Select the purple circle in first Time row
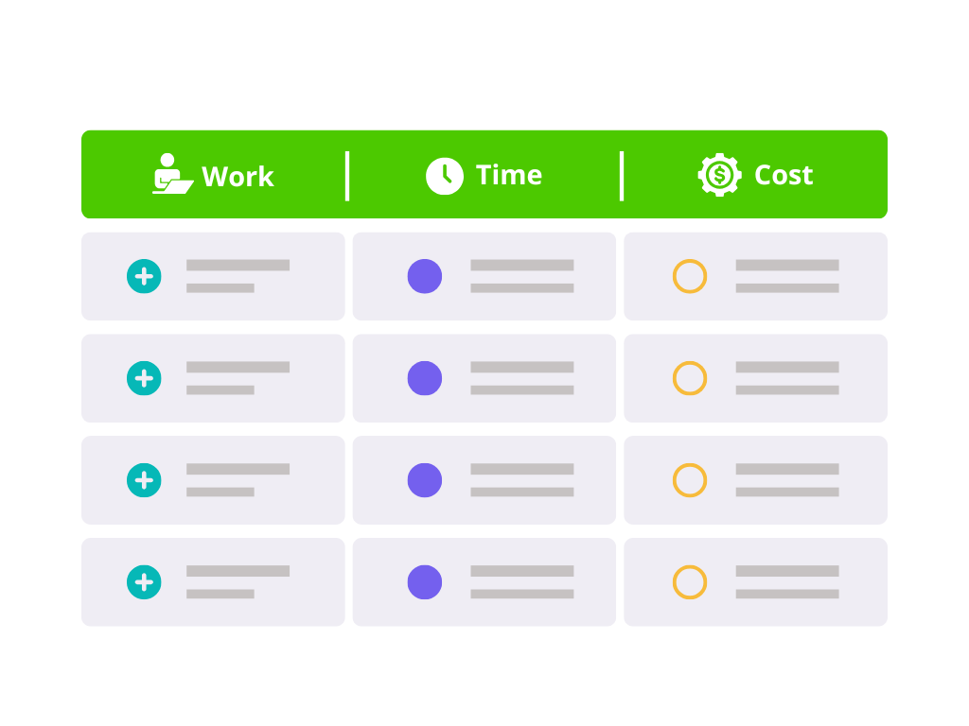Image resolution: width=969 pixels, height=726 pixels. pyautogui.click(x=425, y=276)
